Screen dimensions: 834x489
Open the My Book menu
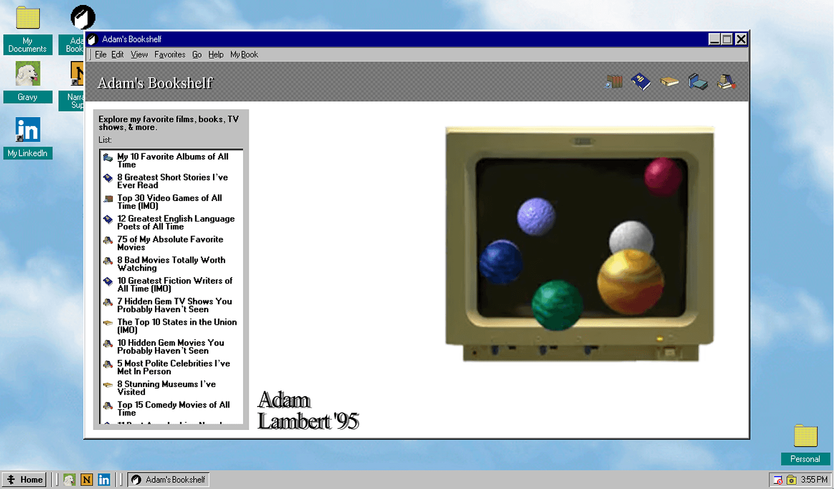244,54
